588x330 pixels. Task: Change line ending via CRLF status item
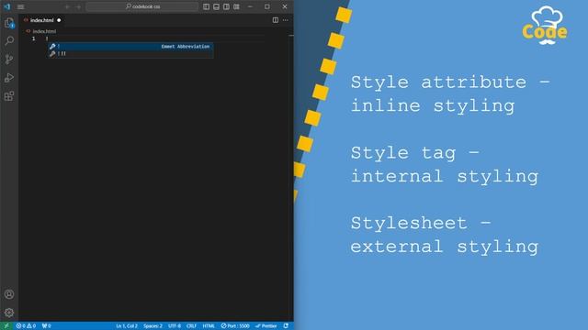point(192,326)
